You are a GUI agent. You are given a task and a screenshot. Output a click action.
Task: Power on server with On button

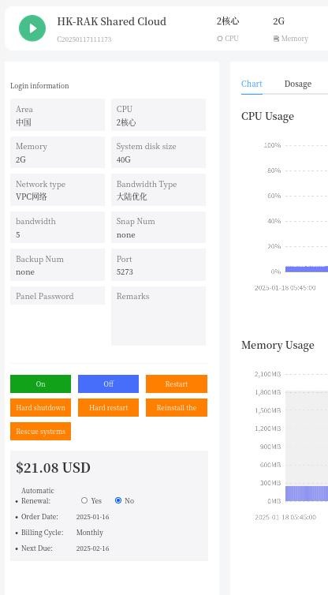point(40,384)
